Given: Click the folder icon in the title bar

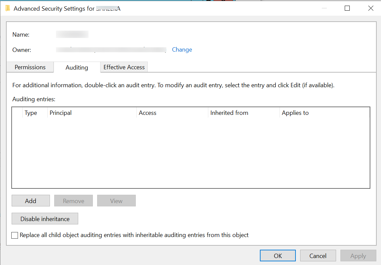Looking at the screenshot, I should (8, 8).
